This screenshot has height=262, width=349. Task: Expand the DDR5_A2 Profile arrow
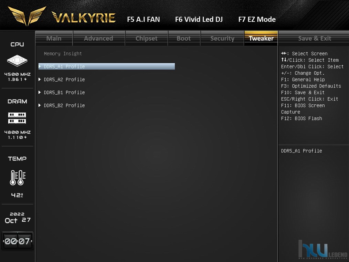coord(40,79)
